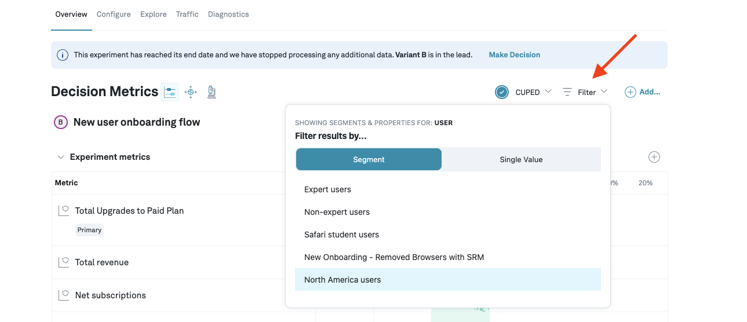747x322 pixels.
Task: Switch to the Configure tab
Action: tap(114, 14)
